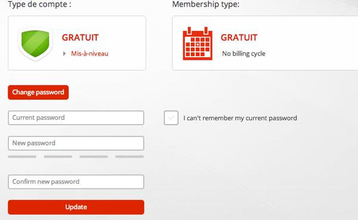Click third password strength bar segment
The width and height of the screenshot is (358, 220).
tap(94, 157)
